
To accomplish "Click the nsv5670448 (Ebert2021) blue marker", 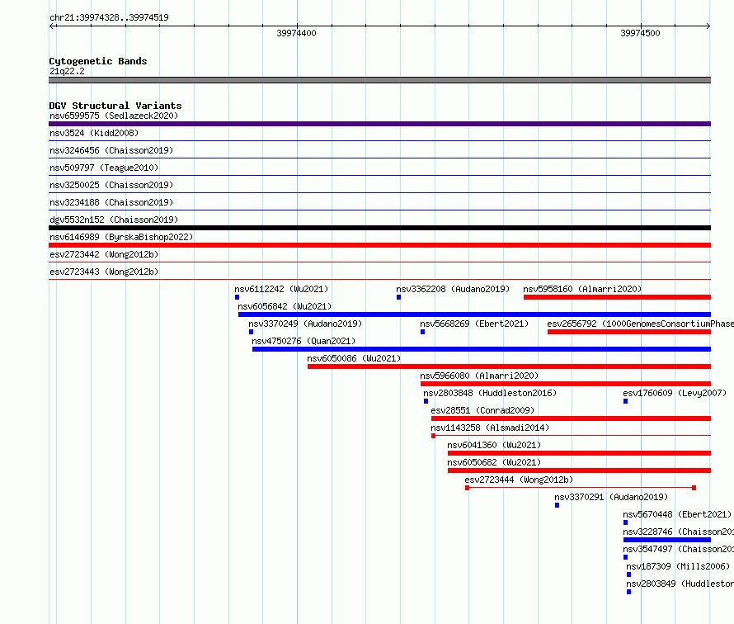I will point(625,522).
